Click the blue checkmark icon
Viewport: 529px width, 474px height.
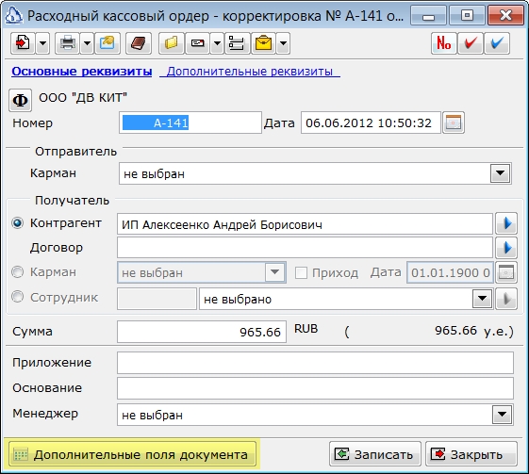(497, 43)
